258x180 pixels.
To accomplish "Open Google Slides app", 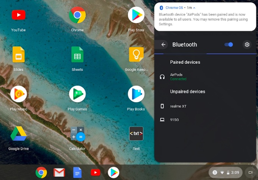I will pos(18,55).
